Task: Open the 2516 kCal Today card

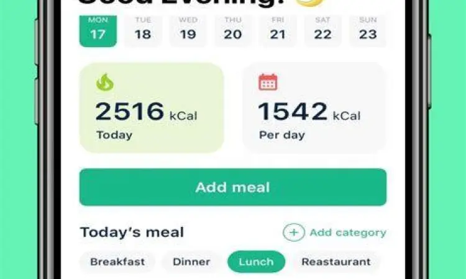Action: click(x=152, y=108)
